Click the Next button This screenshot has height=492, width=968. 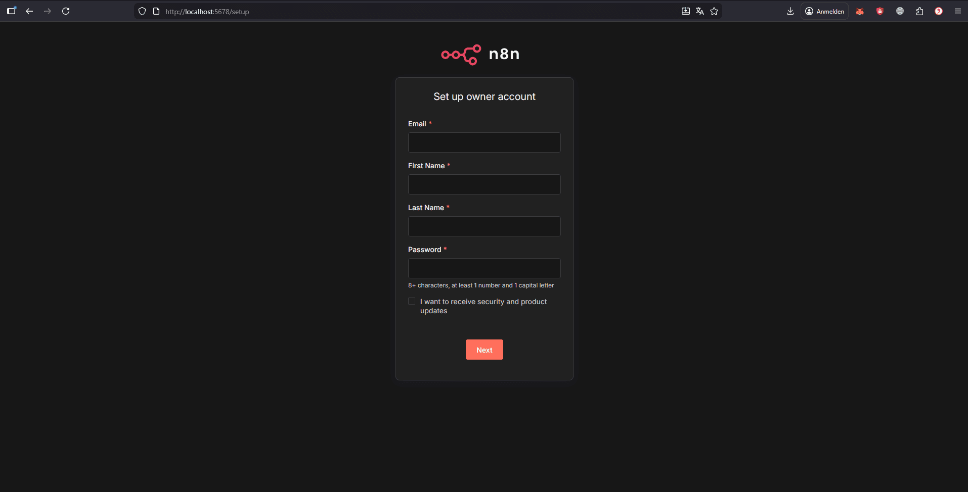(x=485, y=350)
